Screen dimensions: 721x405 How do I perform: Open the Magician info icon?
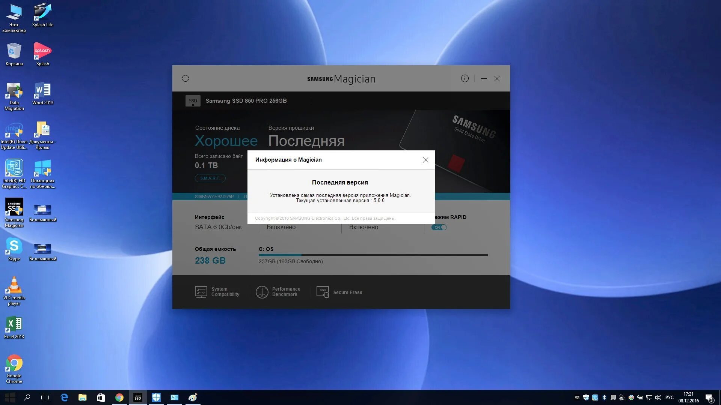465,78
